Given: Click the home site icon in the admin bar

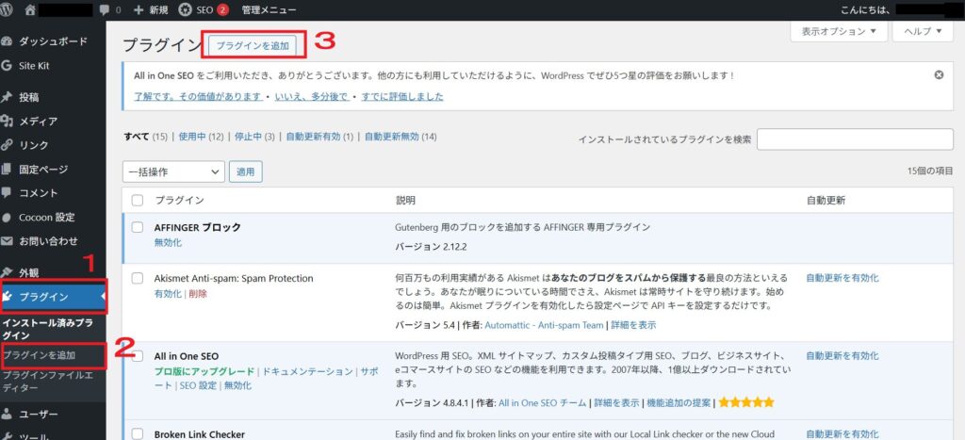Looking at the screenshot, I should pos(30,9).
